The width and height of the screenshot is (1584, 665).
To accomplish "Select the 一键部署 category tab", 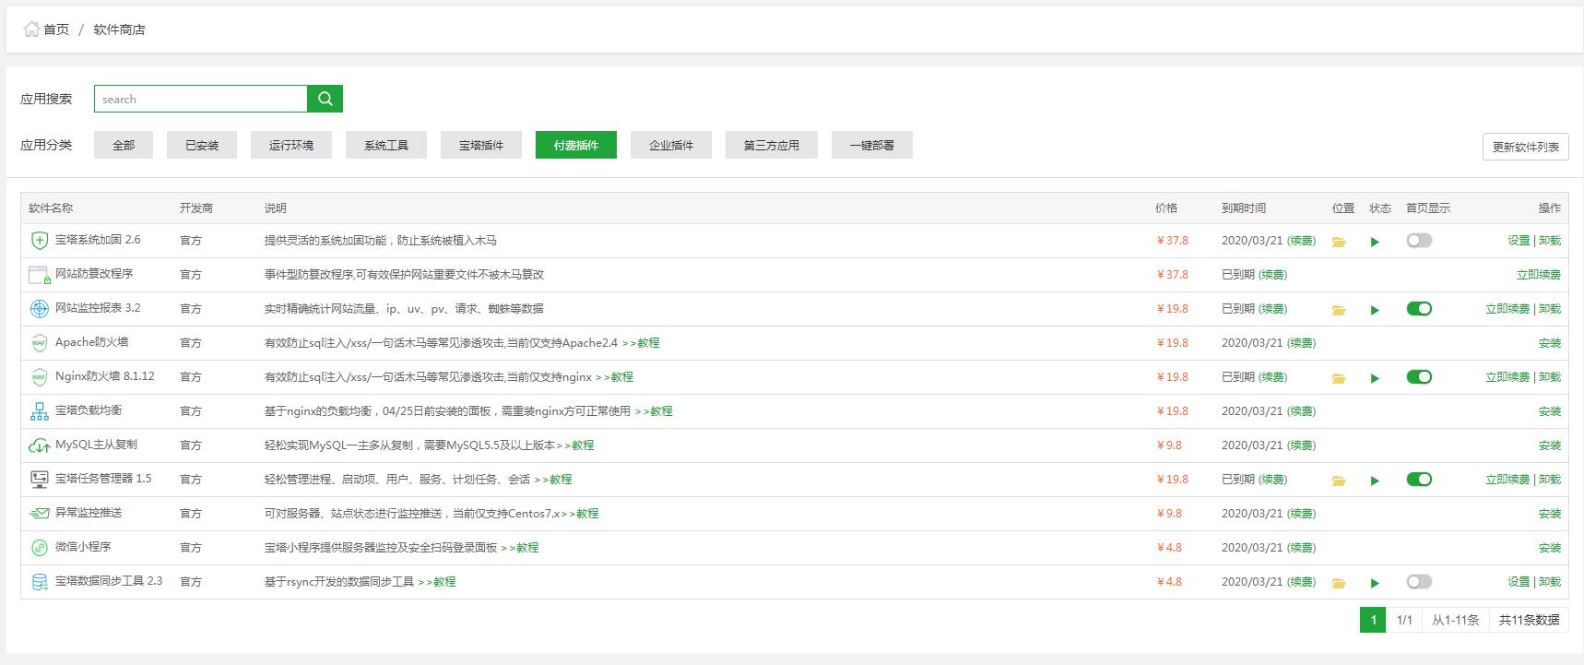I will pyautogui.click(x=872, y=145).
